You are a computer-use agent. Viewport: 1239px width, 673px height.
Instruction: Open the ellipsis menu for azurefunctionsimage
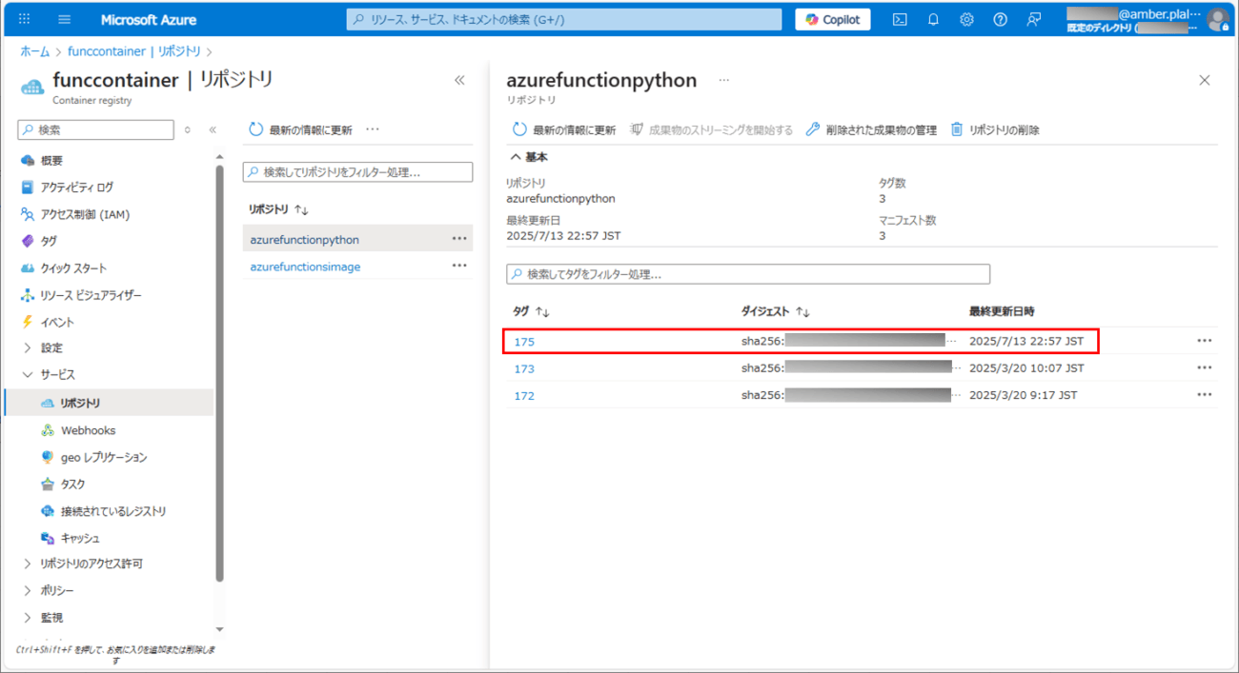pos(459,266)
